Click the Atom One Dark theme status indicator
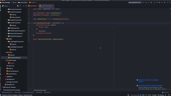This screenshot has height=96, width=171. [x=135, y=95]
